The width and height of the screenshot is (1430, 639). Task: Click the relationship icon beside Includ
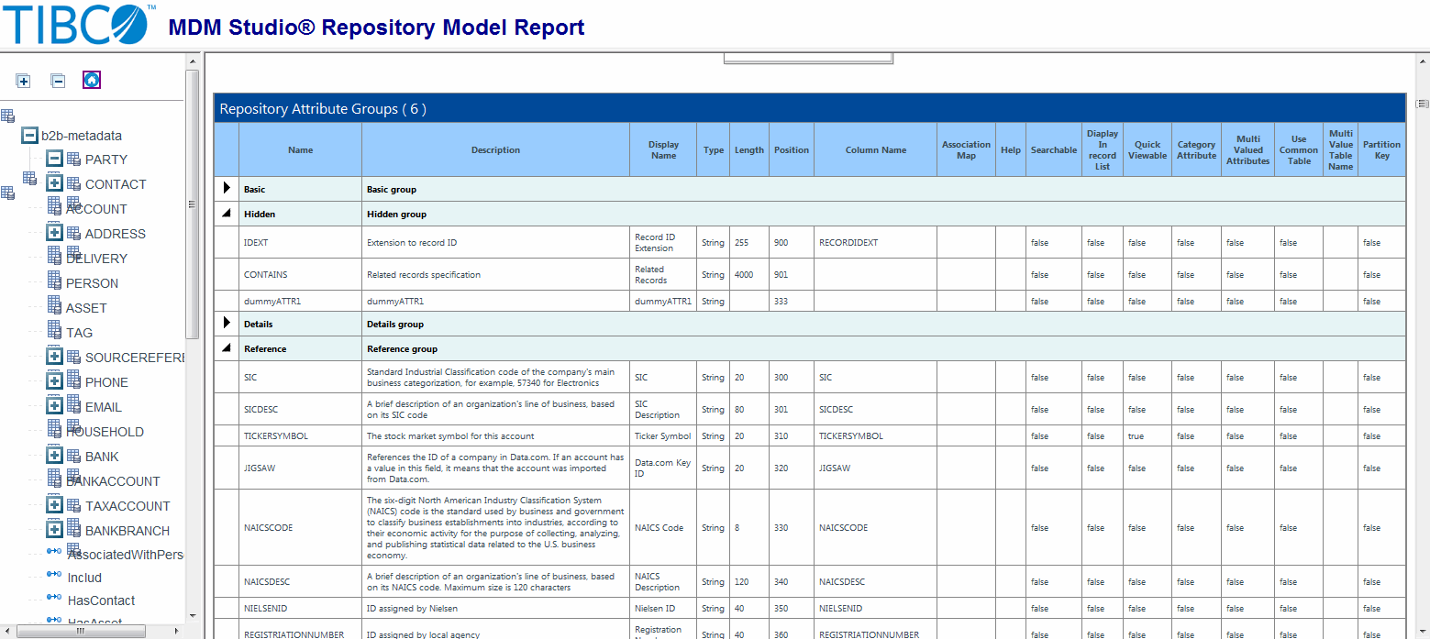click(x=54, y=575)
